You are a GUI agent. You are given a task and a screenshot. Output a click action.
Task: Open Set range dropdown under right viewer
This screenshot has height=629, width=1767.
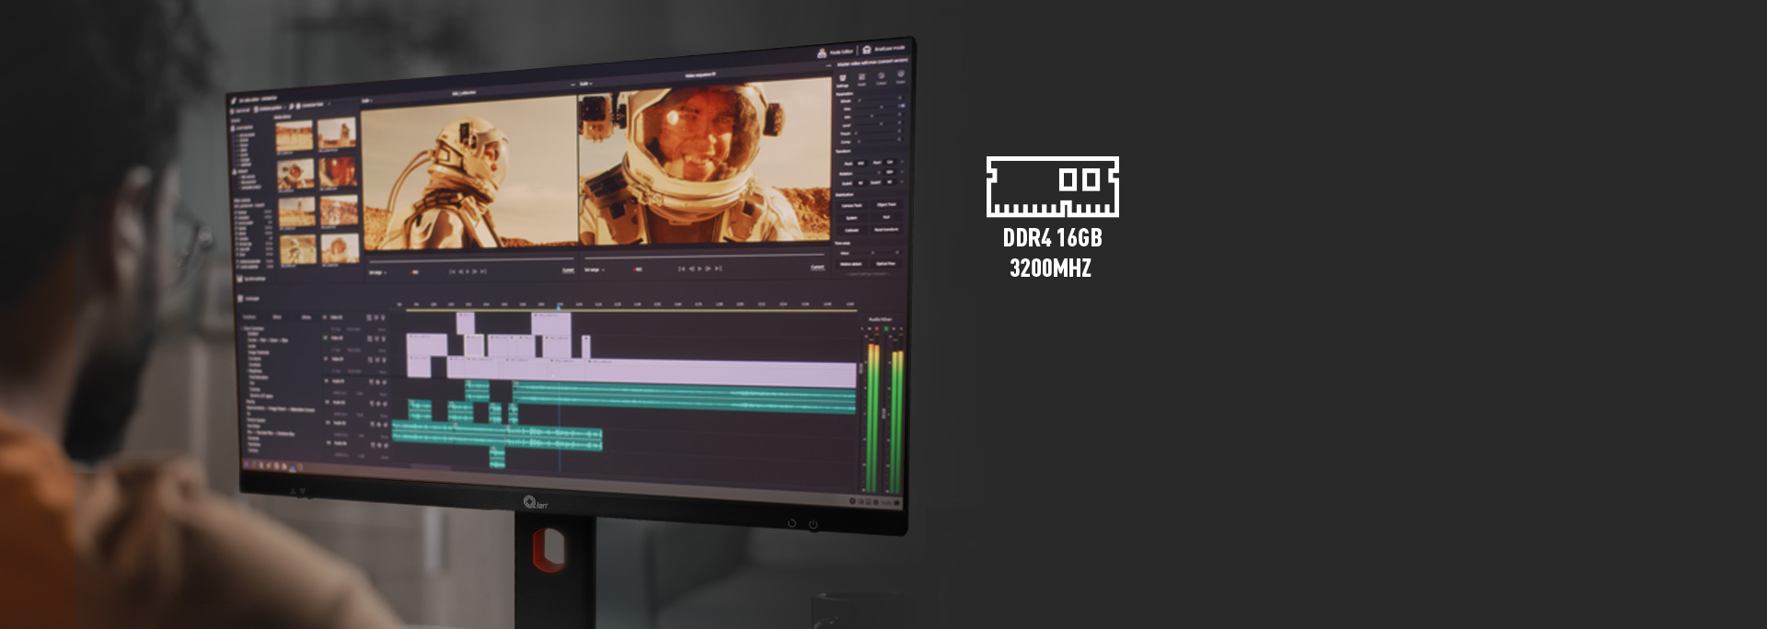pyautogui.click(x=595, y=269)
